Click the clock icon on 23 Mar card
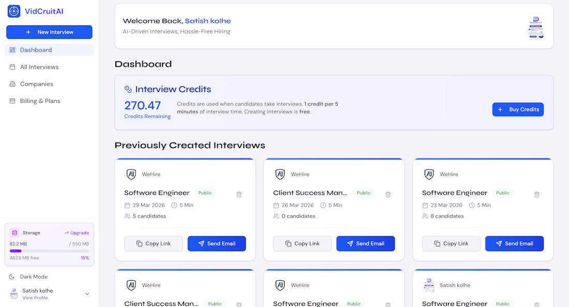569x307 pixels. (472, 206)
